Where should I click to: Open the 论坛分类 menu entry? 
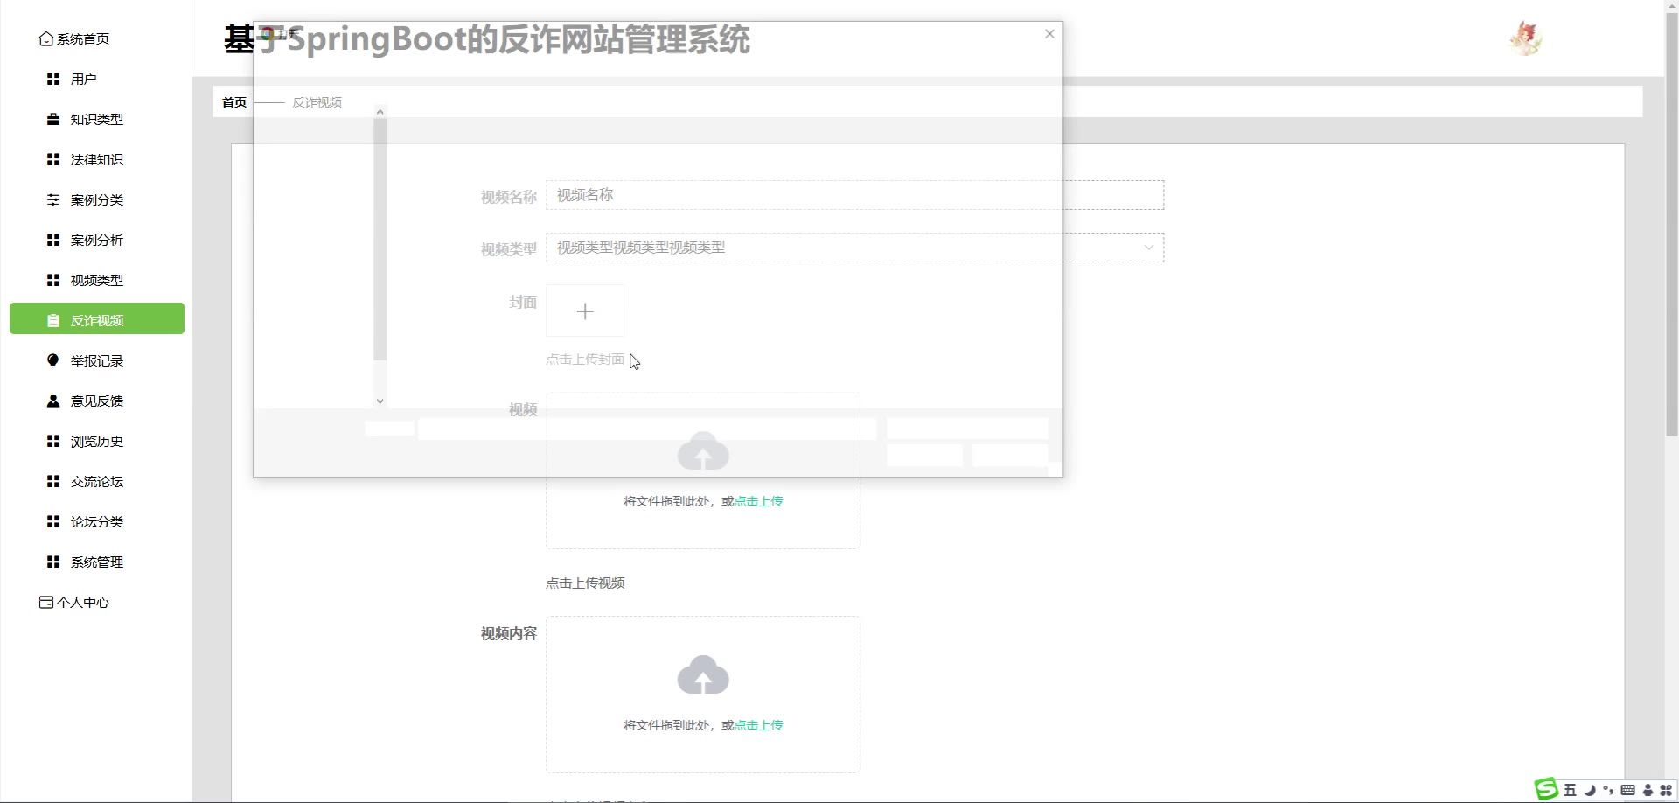pyautogui.click(x=97, y=521)
